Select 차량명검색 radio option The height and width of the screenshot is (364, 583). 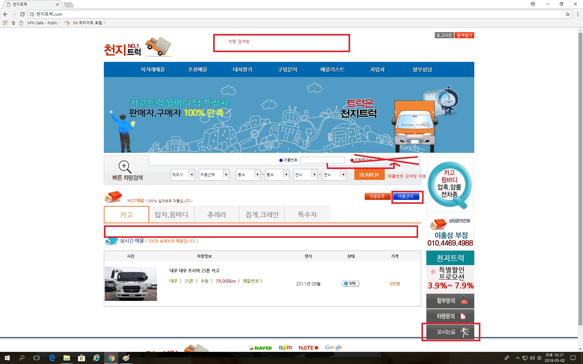pos(352,160)
